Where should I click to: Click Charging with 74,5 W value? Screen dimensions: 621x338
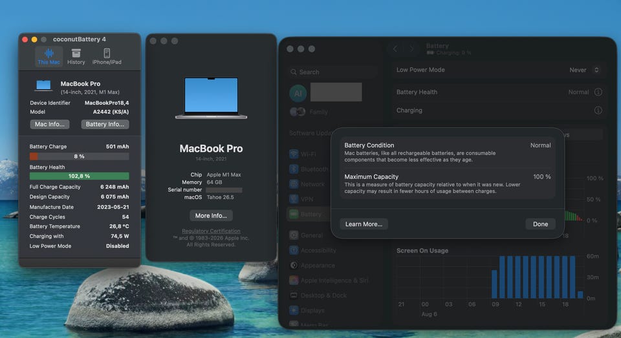click(120, 236)
